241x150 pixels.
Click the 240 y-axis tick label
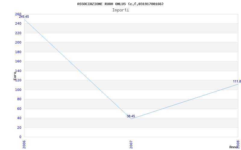(x=18, y=24)
